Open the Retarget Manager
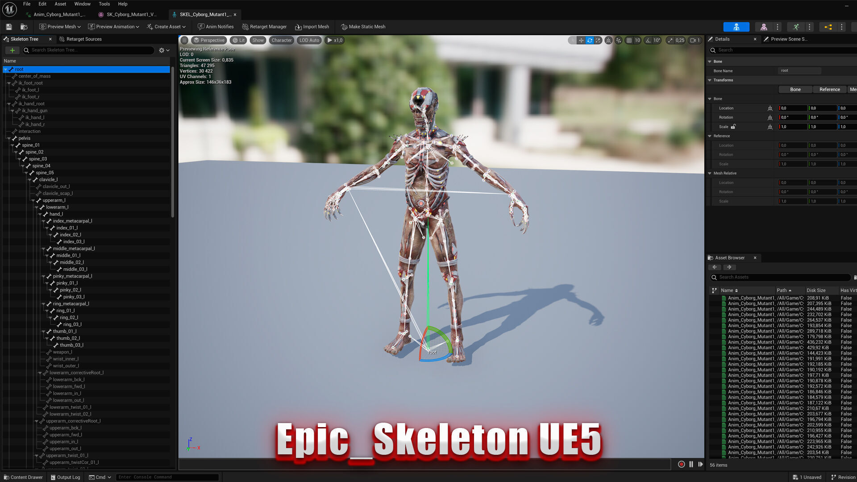857x482 pixels. point(264,27)
